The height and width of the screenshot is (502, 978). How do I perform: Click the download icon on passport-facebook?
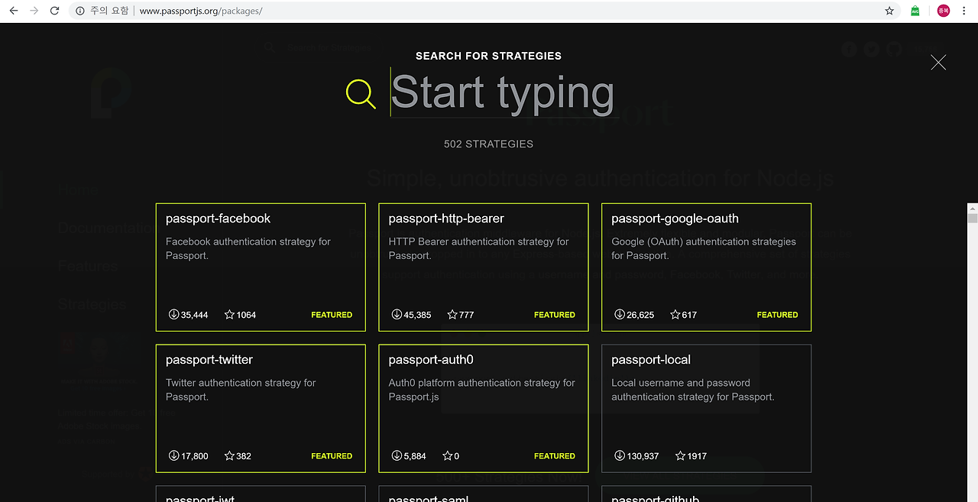[x=173, y=314]
